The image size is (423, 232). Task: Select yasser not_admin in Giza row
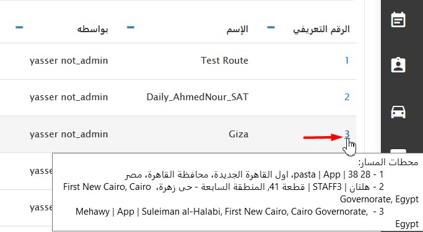point(69,134)
